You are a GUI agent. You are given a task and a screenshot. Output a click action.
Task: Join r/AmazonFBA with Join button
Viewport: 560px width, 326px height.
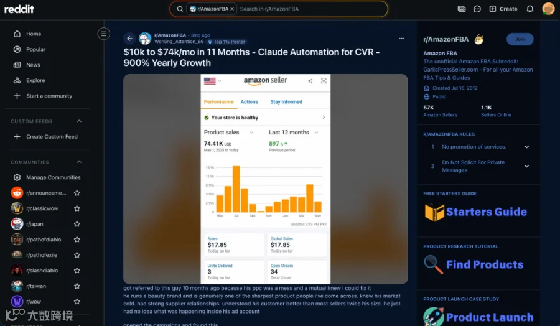520,39
